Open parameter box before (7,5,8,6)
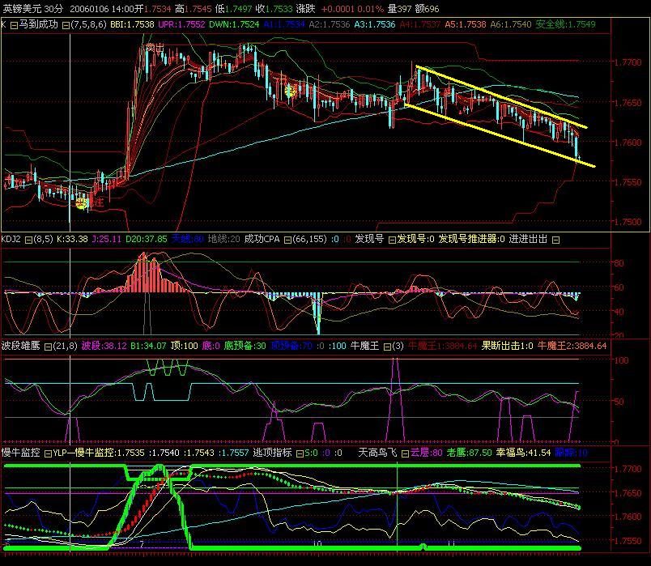 [66, 26]
